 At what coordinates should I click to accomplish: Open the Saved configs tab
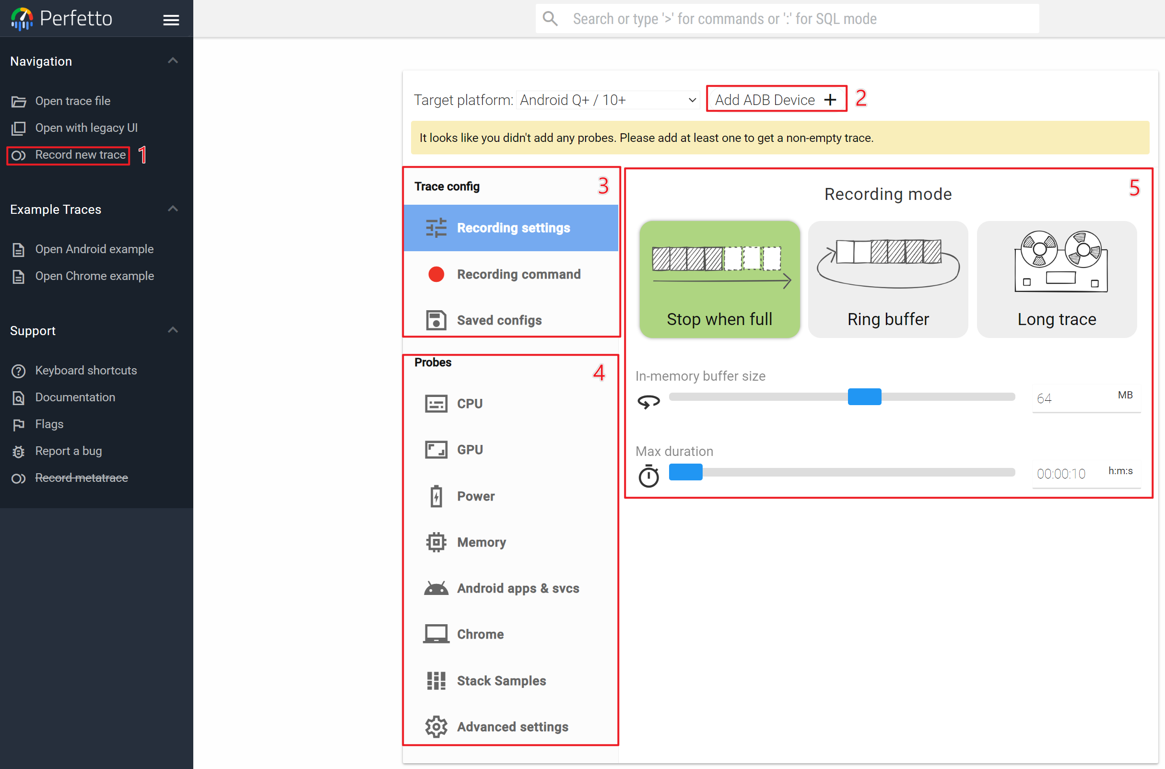click(511, 320)
